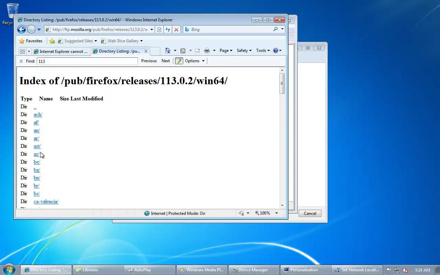
Task: Click Cancel in the background dialog
Action: pos(310,213)
